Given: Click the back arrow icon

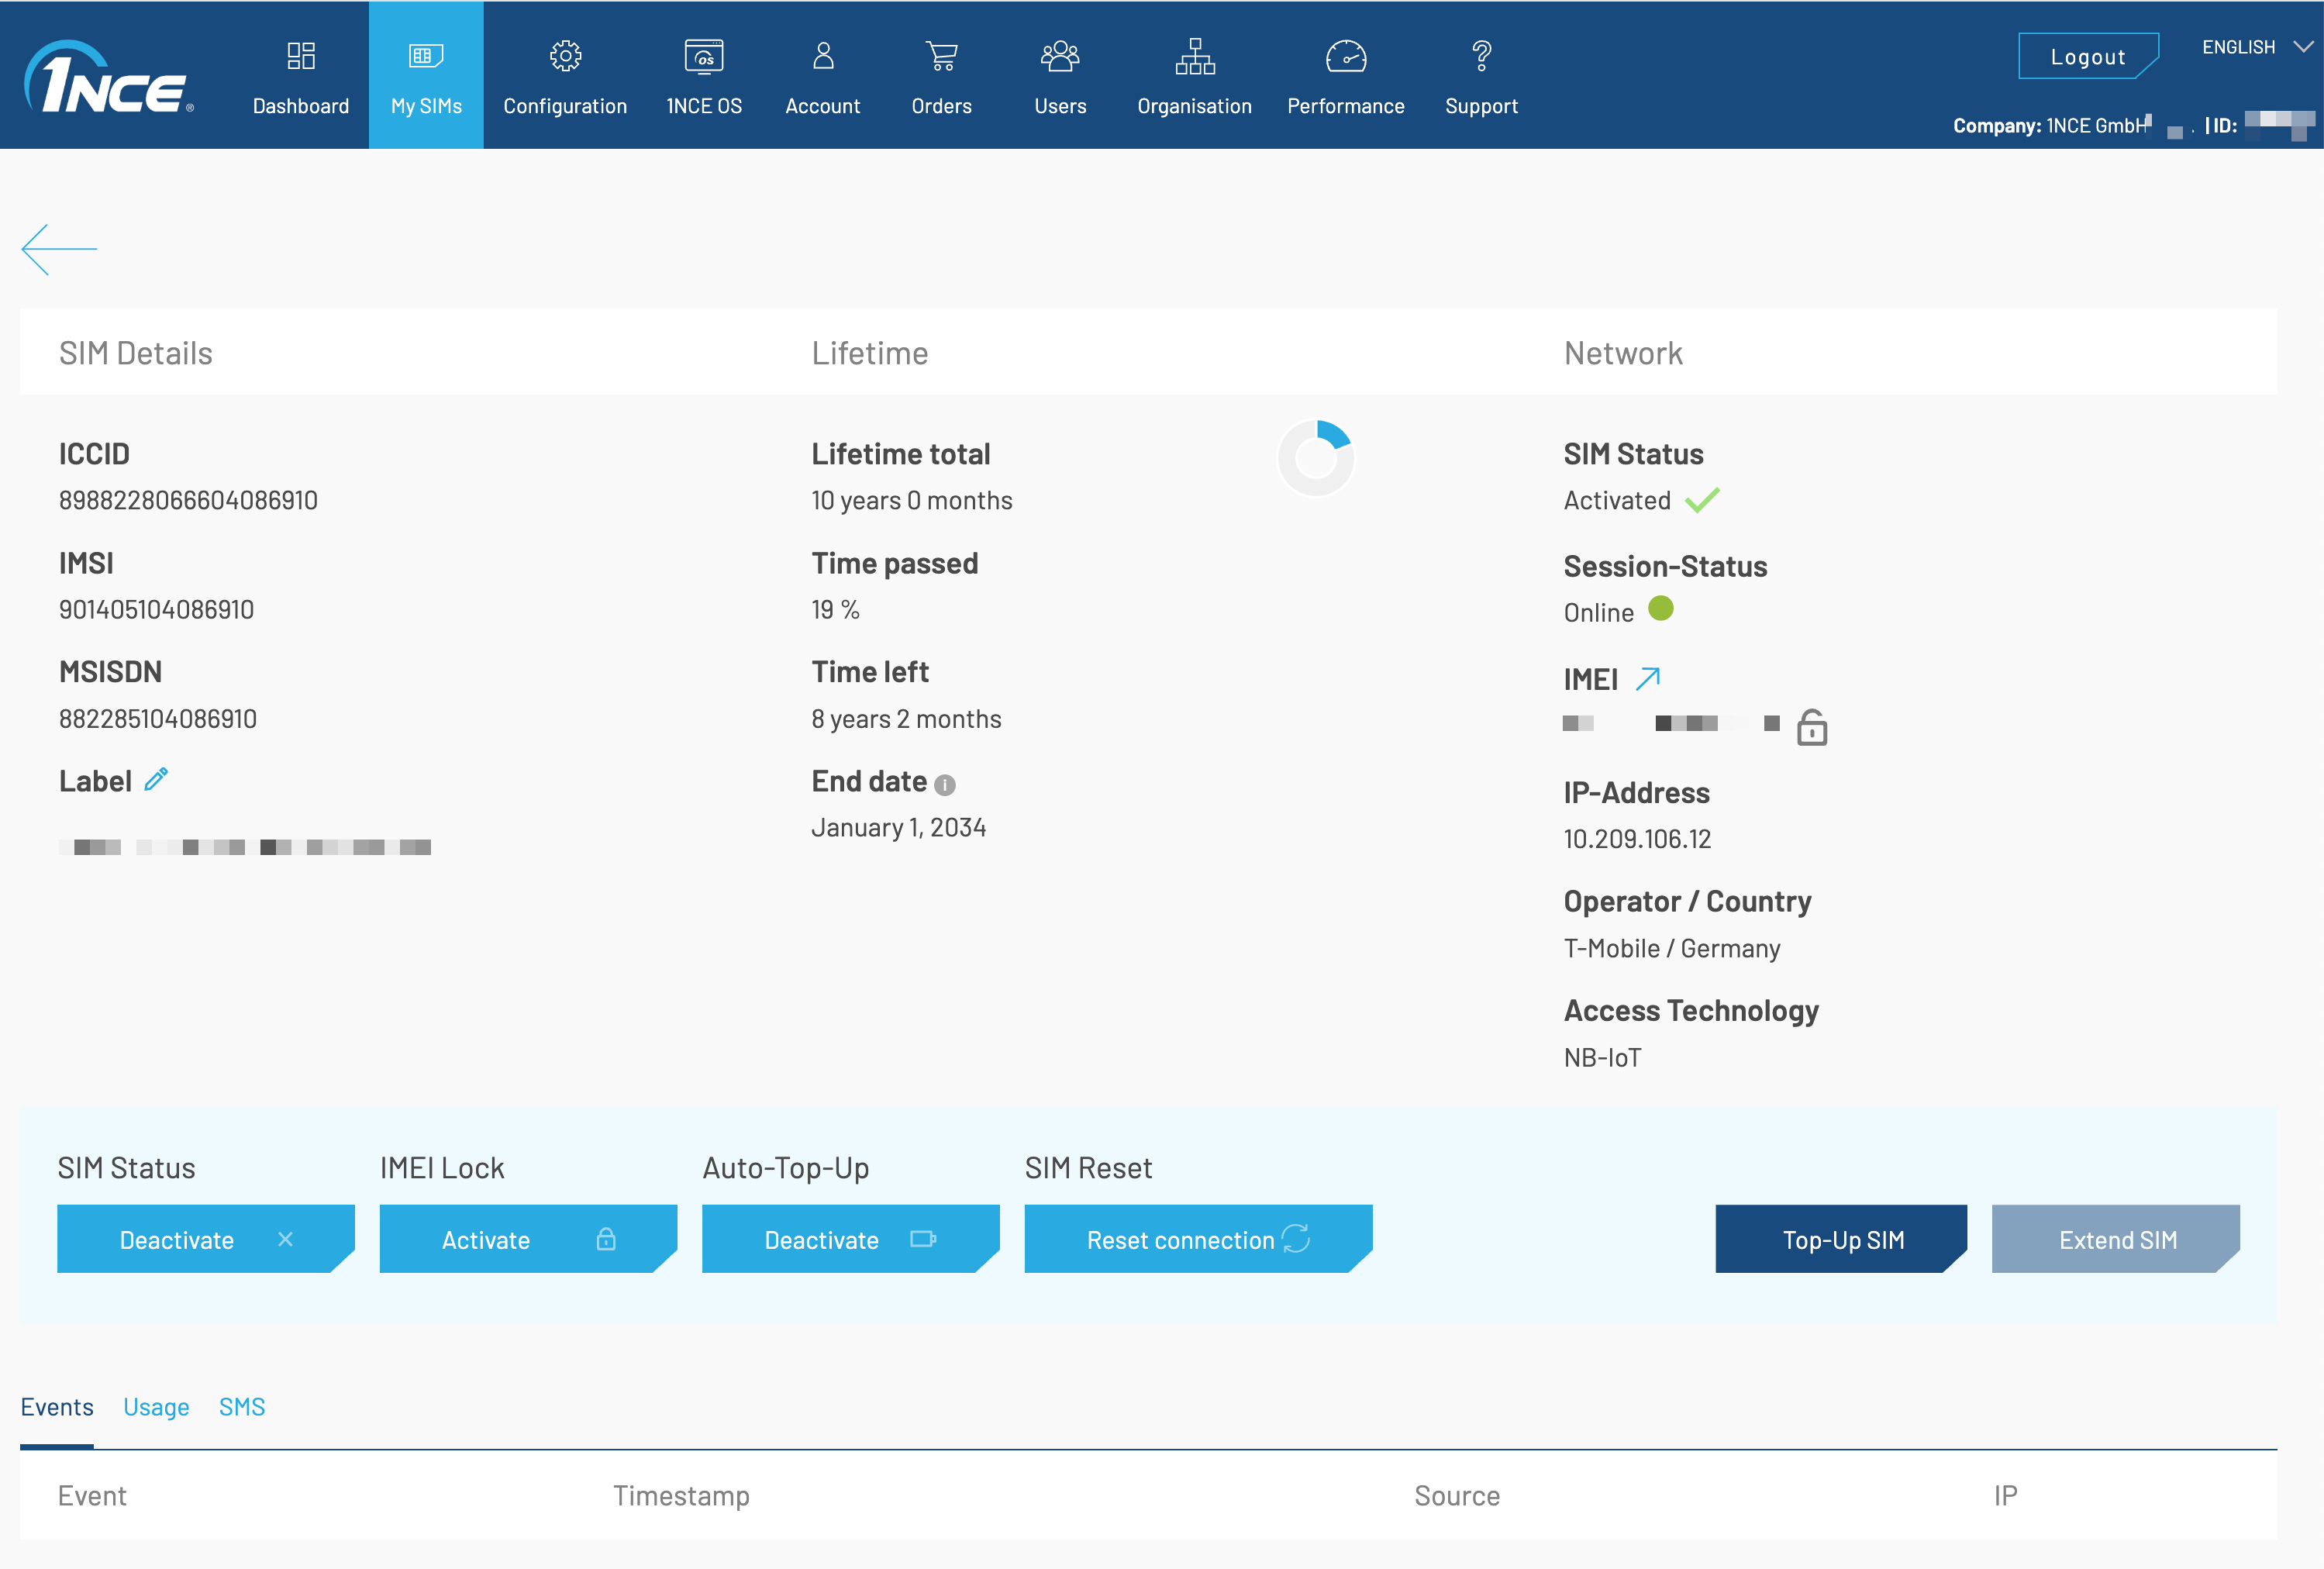Looking at the screenshot, I should click(x=59, y=249).
